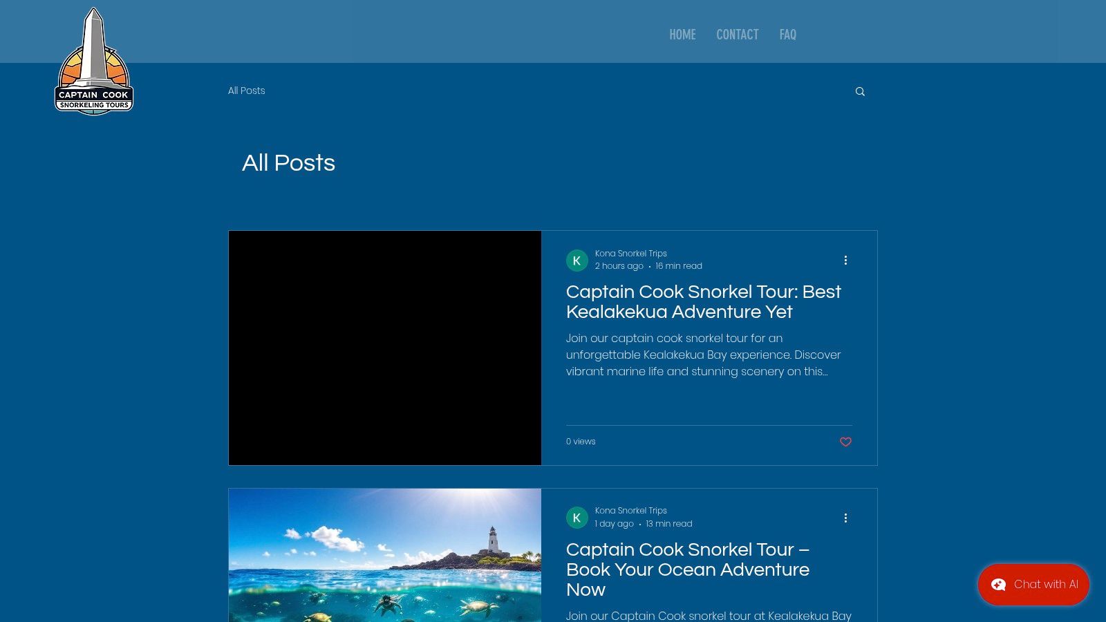Go to the HOME page

point(682,35)
